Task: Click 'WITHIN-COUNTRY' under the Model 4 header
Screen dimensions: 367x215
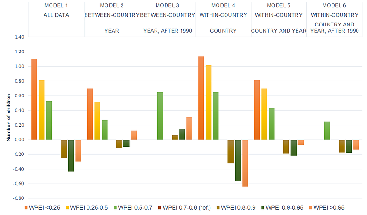Action: (223, 15)
